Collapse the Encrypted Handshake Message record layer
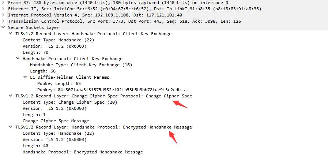Screen dimensions: 328x160 (11, 127)
